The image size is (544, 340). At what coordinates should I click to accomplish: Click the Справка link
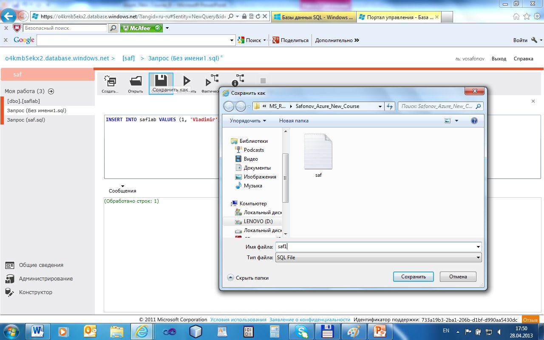[523, 59]
